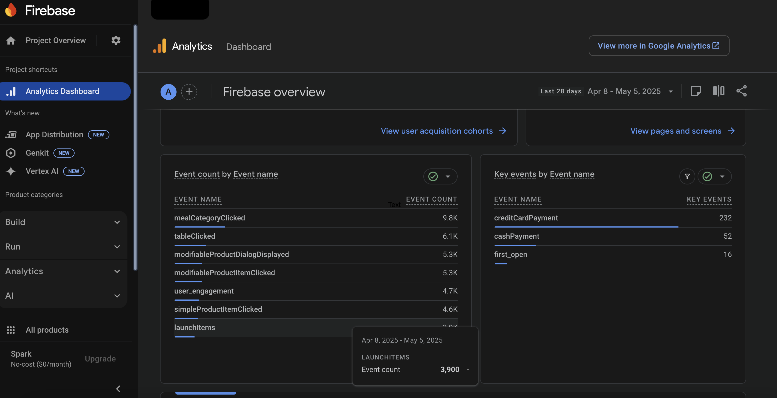This screenshot has height=398, width=777.
Task: Open Project Overview home icon
Action: [x=11, y=41]
